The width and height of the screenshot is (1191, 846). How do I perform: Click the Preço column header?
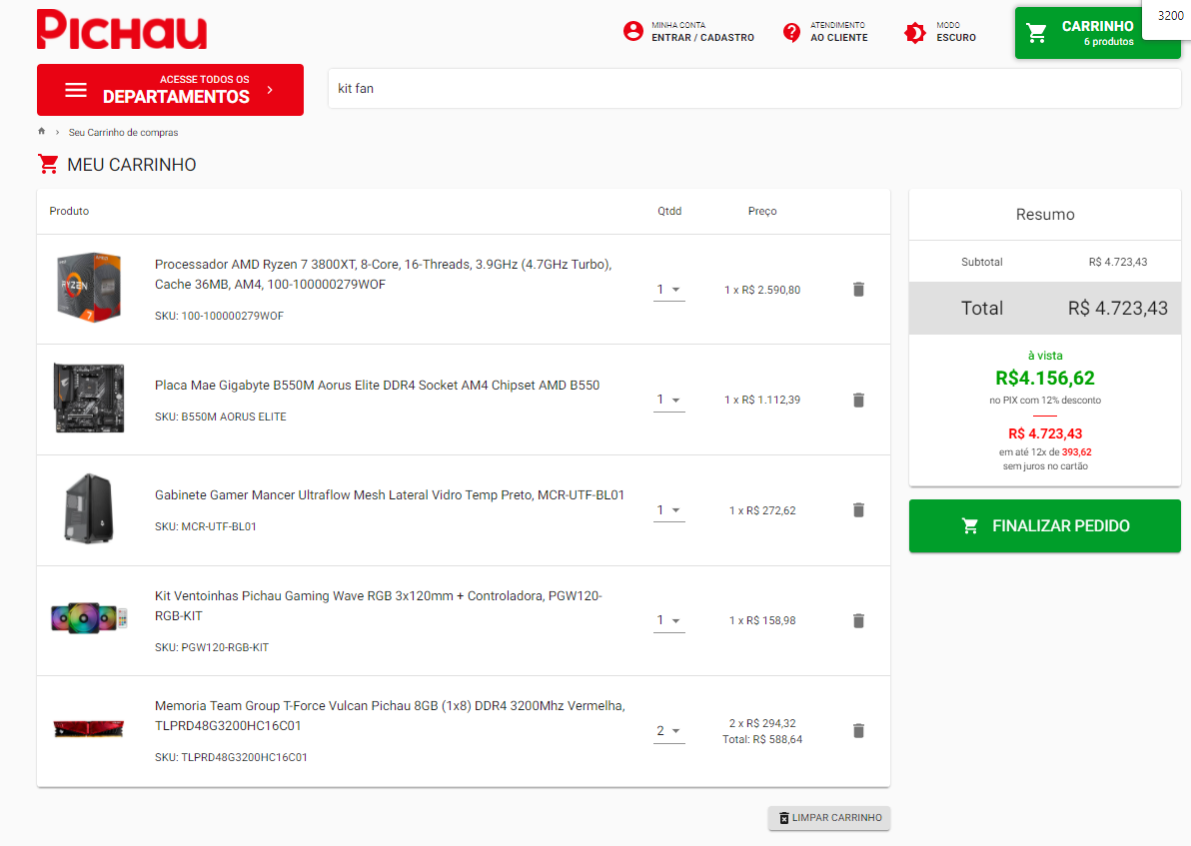click(761, 211)
